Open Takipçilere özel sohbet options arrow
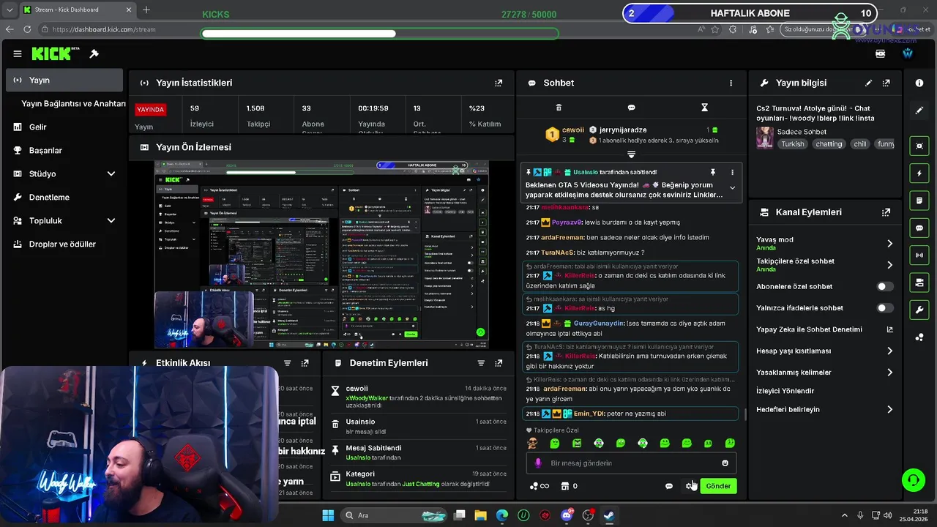Screen dimensions: 937x527 pyautogui.click(x=889, y=265)
